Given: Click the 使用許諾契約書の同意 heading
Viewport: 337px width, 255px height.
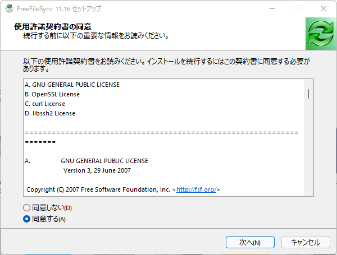Looking at the screenshot, I should coord(53,26).
